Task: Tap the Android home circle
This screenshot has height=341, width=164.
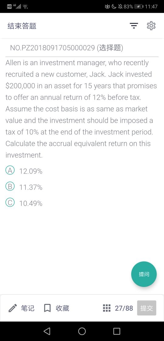Action: (82, 331)
